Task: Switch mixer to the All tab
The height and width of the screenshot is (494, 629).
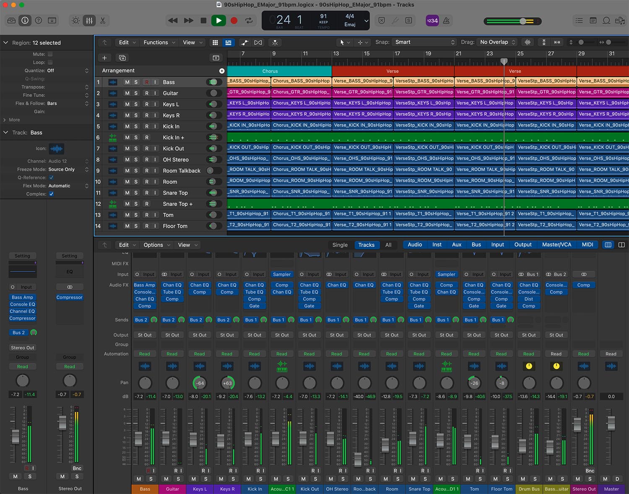Action: pyautogui.click(x=388, y=245)
